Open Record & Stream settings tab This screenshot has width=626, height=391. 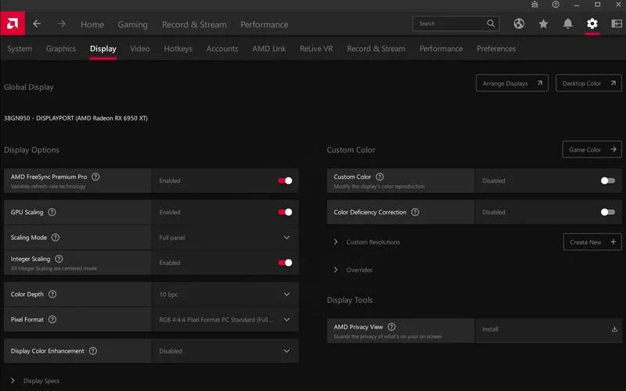pyautogui.click(x=376, y=48)
